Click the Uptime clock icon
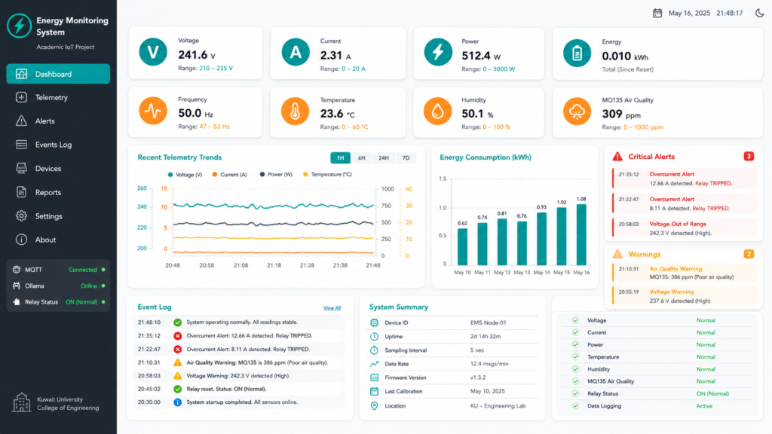Image resolution: width=772 pixels, height=434 pixels. point(374,337)
